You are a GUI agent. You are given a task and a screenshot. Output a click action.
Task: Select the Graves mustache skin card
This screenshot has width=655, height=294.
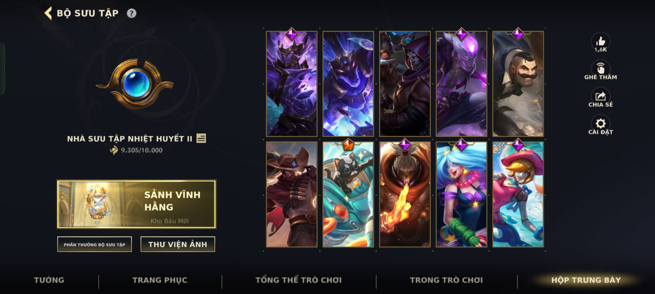(518, 84)
